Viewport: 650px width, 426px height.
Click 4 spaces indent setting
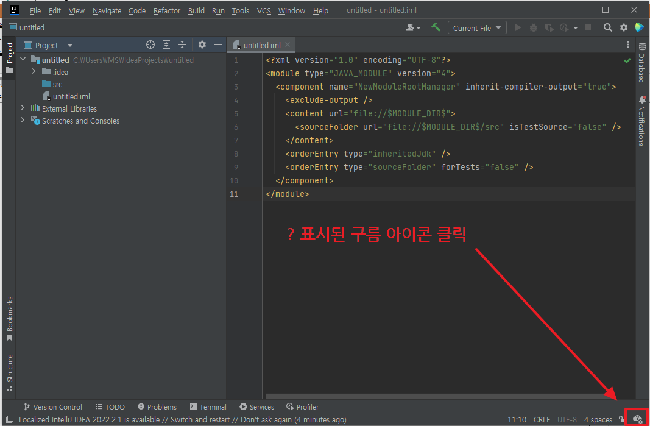click(598, 420)
